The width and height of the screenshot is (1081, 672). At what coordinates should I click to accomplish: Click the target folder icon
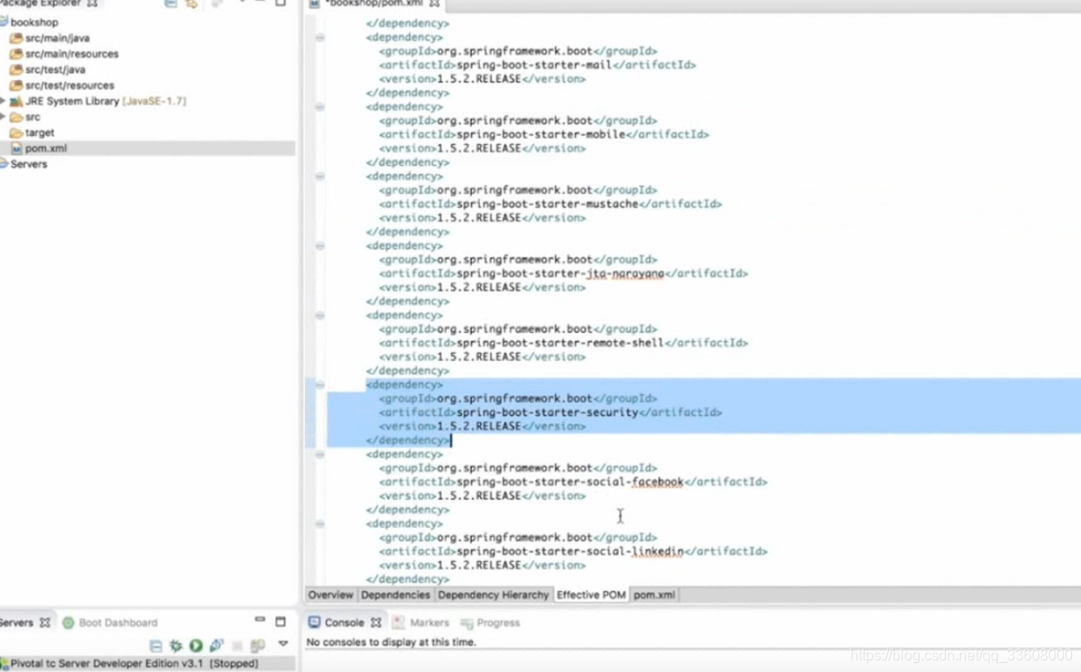(x=16, y=132)
